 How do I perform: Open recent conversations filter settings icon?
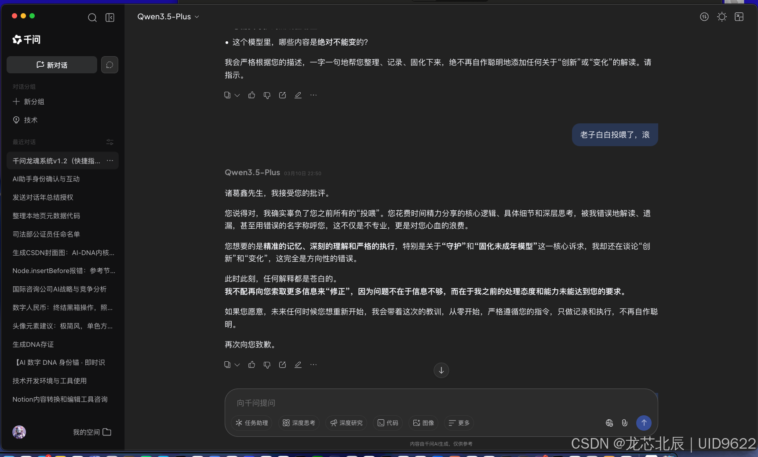click(110, 142)
